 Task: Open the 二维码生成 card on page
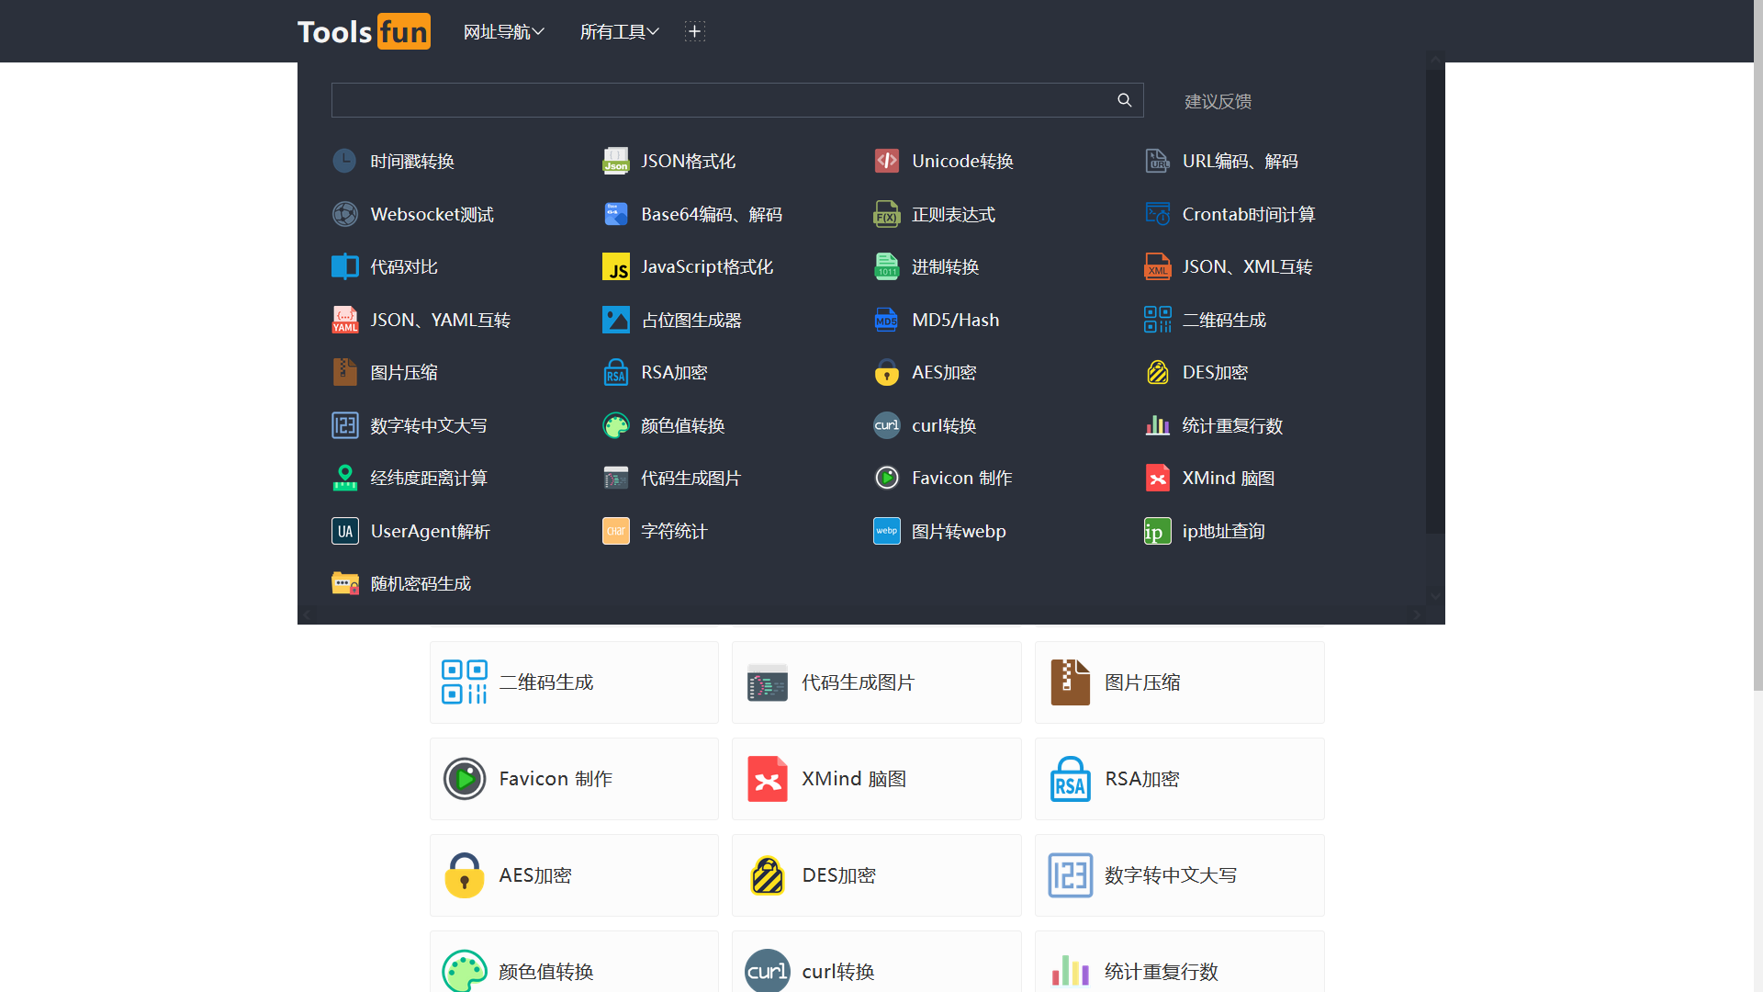coord(574,682)
